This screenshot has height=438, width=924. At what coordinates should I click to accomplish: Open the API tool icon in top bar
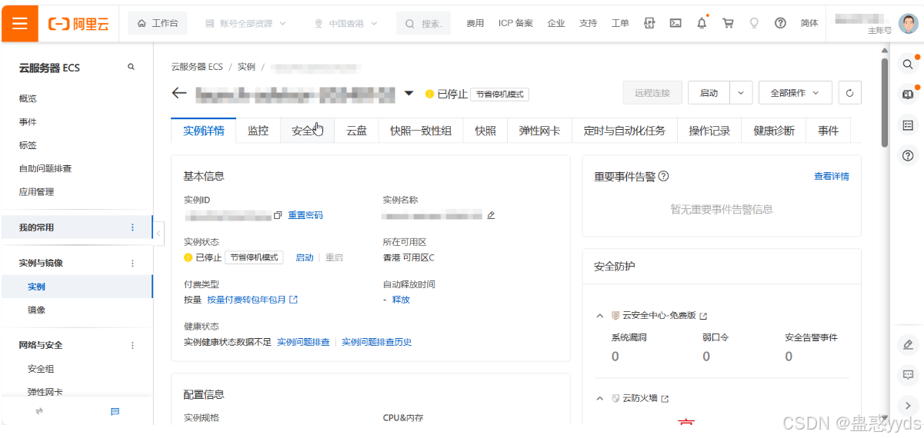pyautogui.click(x=649, y=23)
